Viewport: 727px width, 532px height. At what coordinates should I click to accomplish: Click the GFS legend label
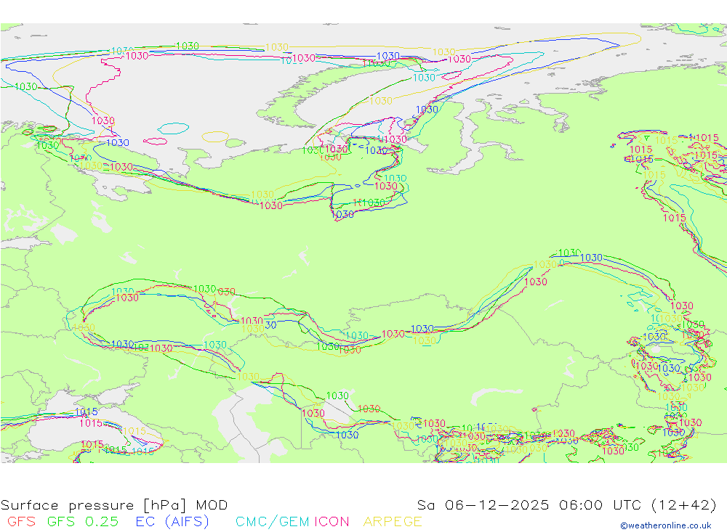tap(21, 521)
